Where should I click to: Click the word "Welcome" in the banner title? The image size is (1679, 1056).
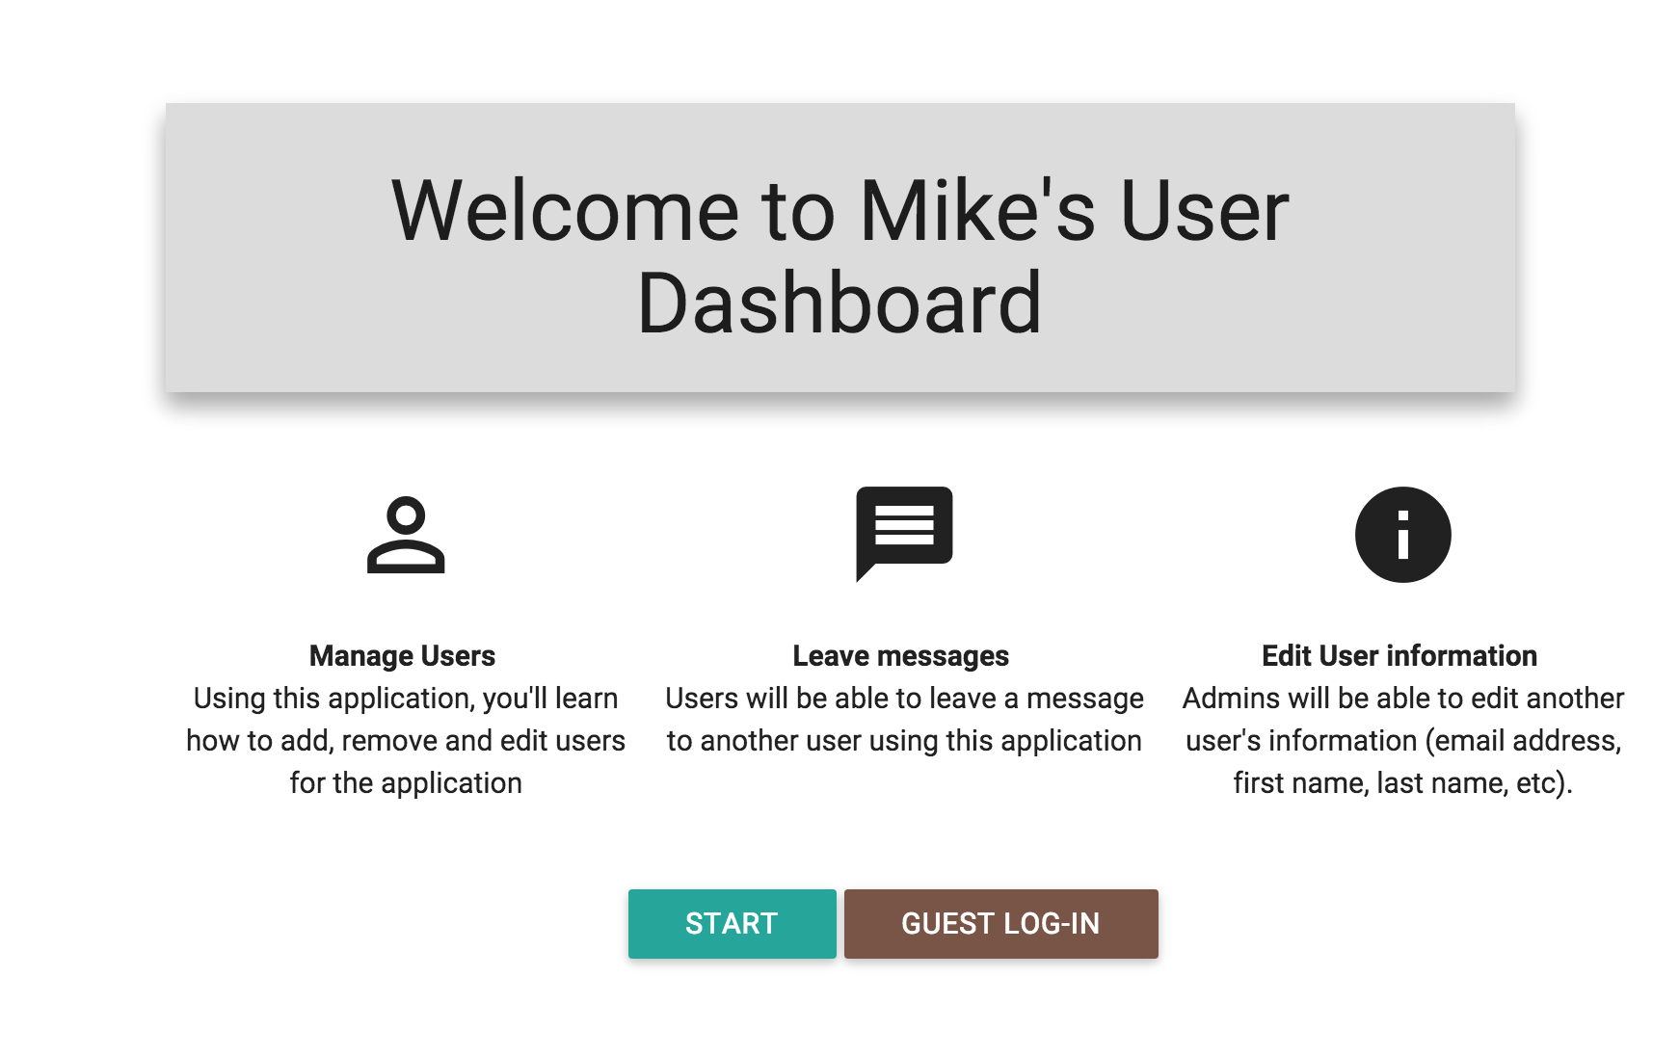tap(565, 211)
